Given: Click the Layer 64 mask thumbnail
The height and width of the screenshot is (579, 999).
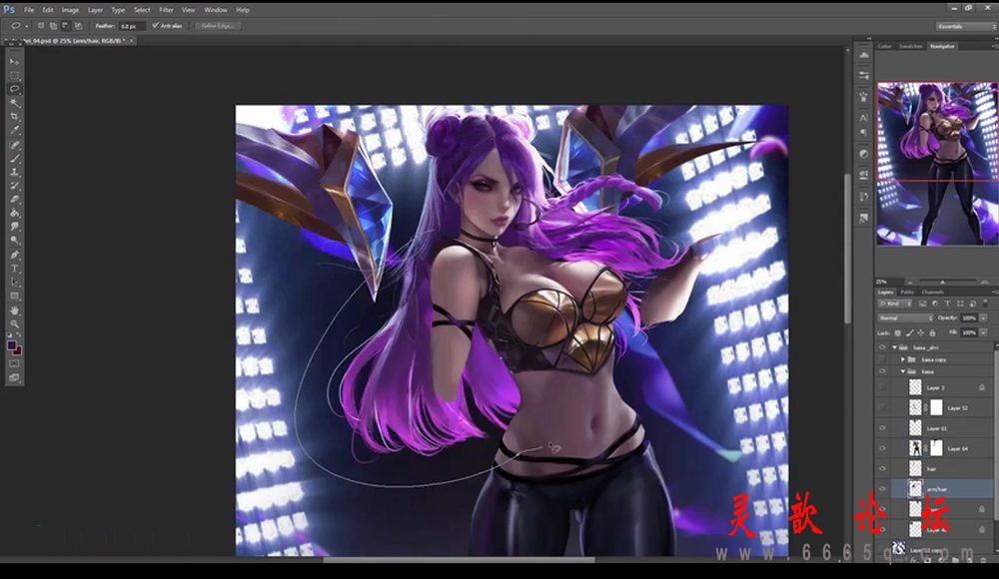Looking at the screenshot, I should point(936,448).
